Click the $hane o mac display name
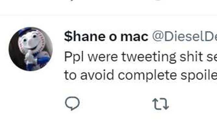This screenshot has width=217, height=122. 106,37
